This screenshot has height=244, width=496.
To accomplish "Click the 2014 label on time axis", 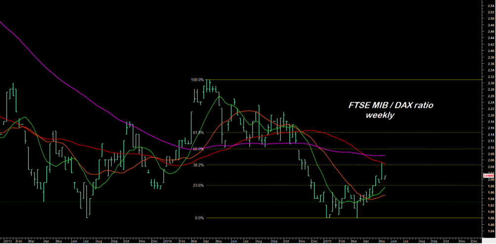I will tap(167, 241).
